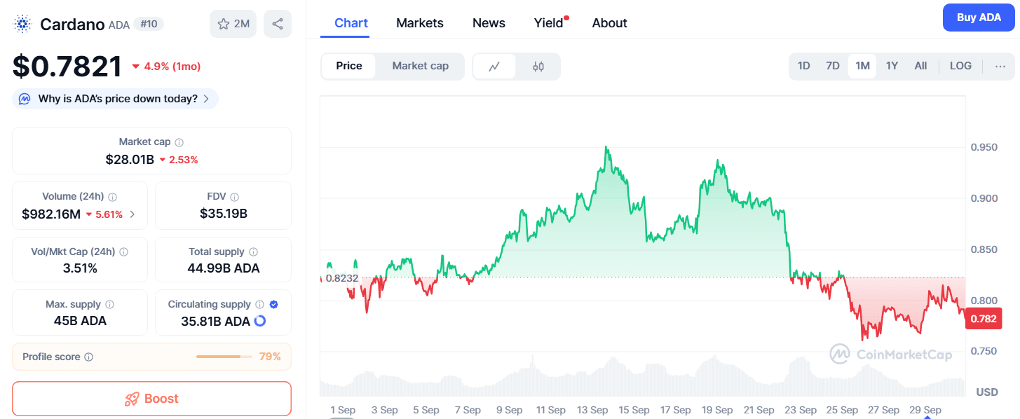Click the FDV info icon
Screen dimensions: 1020x419
coord(235,197)
